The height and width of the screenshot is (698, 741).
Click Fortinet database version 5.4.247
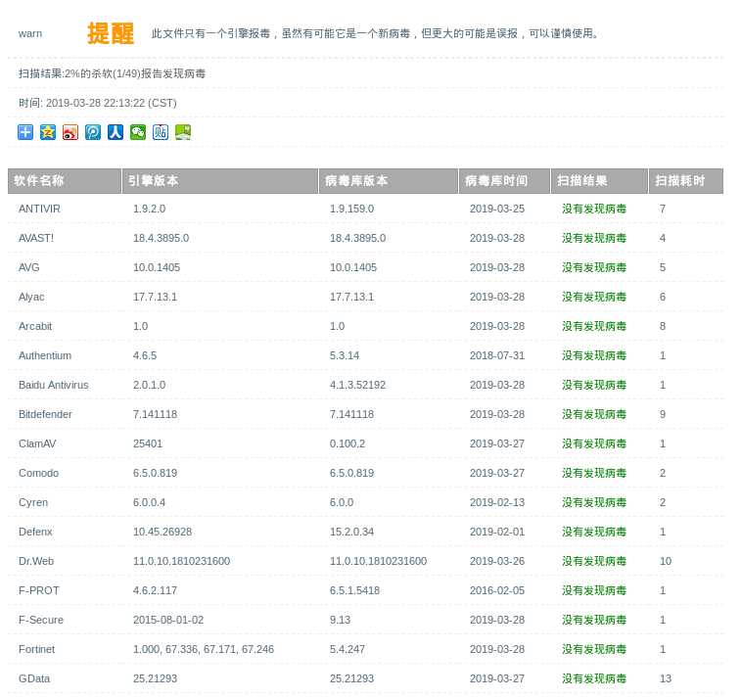click(x=347, y=648)
